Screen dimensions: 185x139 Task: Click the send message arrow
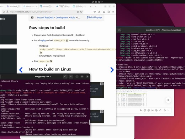coord(165,110)
